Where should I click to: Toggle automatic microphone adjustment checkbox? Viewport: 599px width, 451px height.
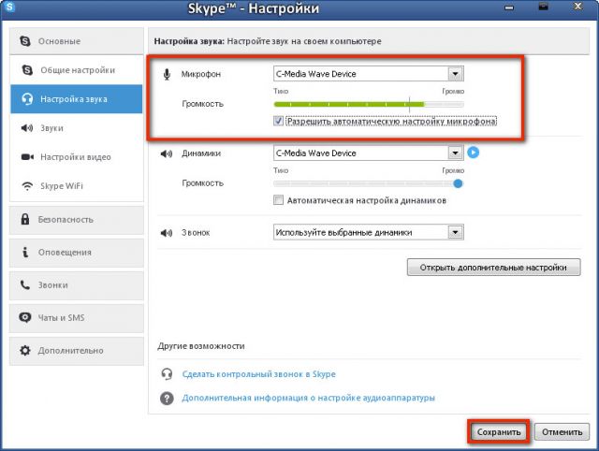(278, 121)
